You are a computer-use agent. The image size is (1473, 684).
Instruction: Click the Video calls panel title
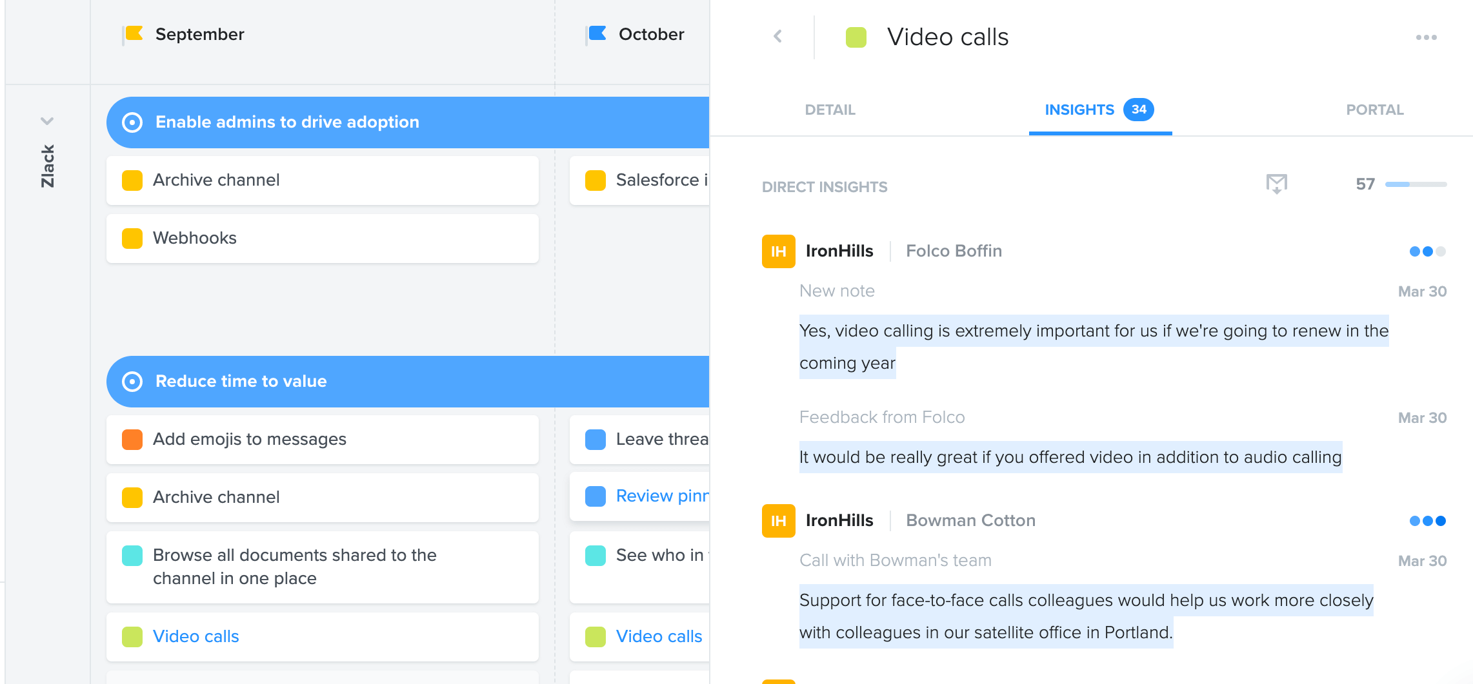[948, 37]
